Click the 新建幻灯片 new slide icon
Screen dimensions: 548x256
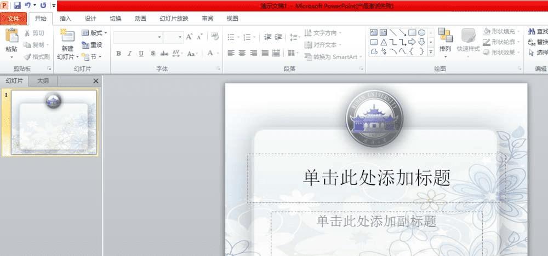67,36
